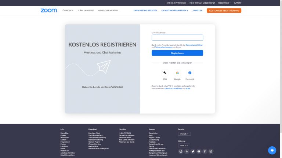Click the blue Registrieren button

177,53
